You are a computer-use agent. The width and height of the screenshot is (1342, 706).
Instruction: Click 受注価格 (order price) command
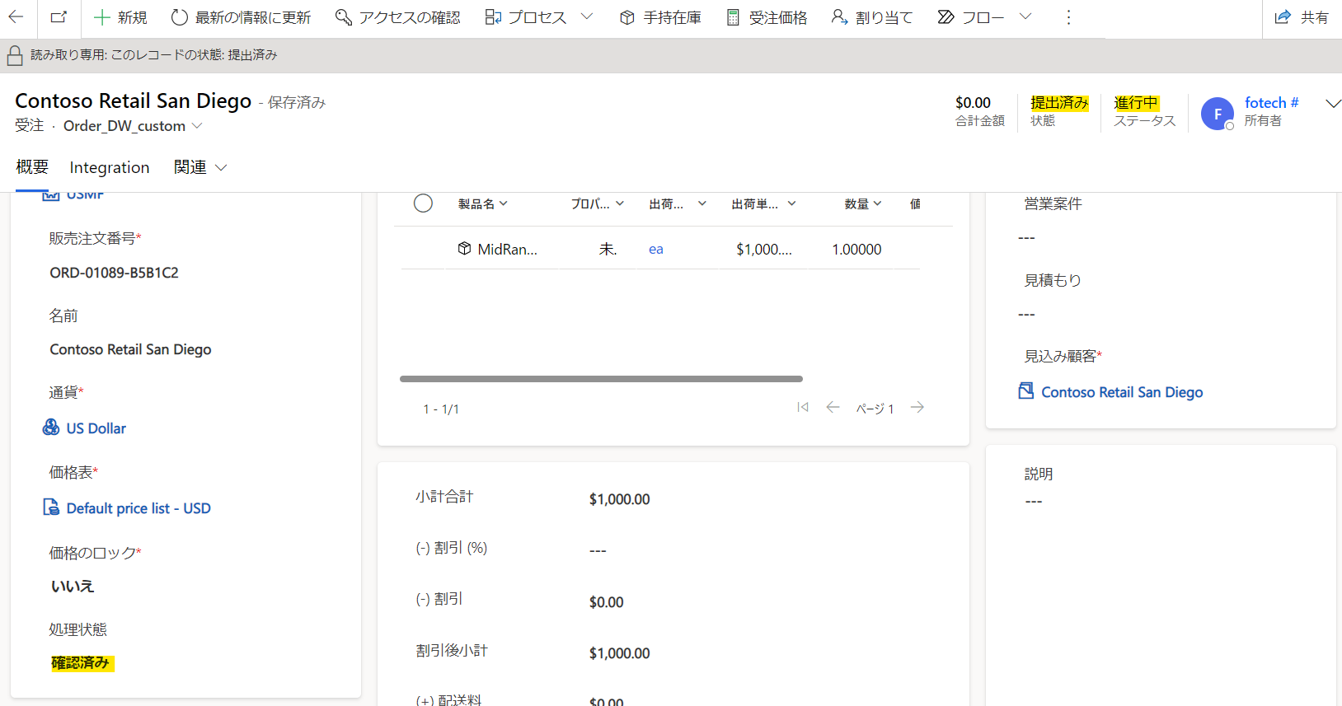tap(767, 17)
